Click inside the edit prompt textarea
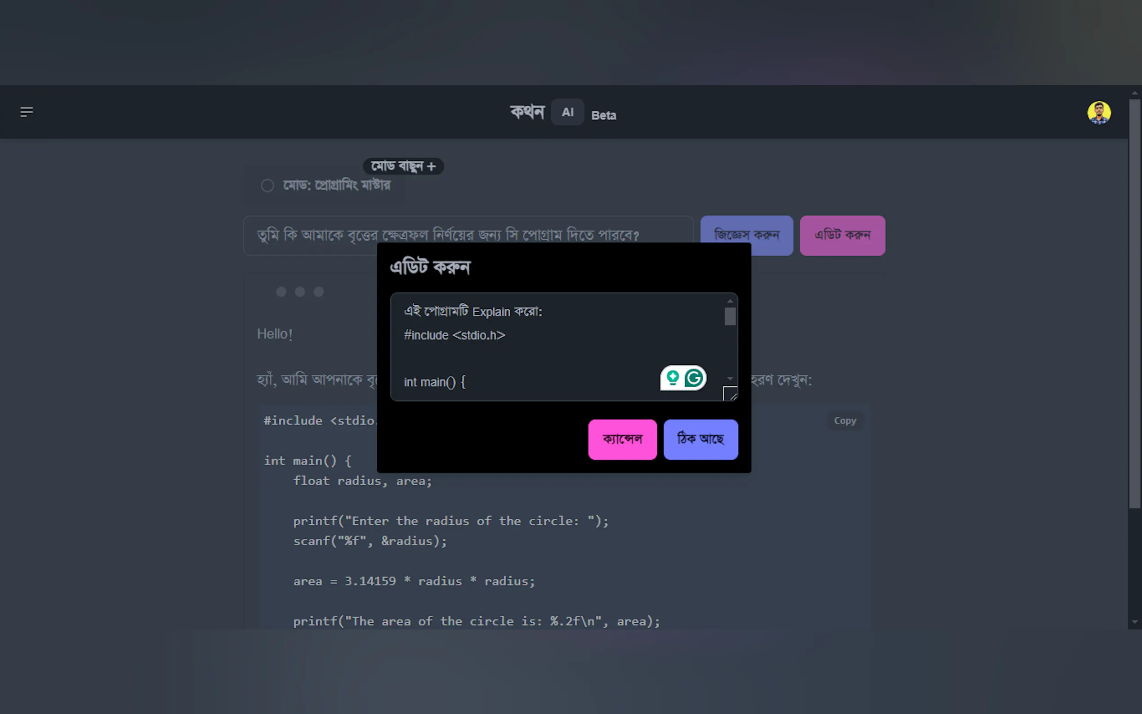The height and width of the screenshot is (714, 1142). pos(543,349)
